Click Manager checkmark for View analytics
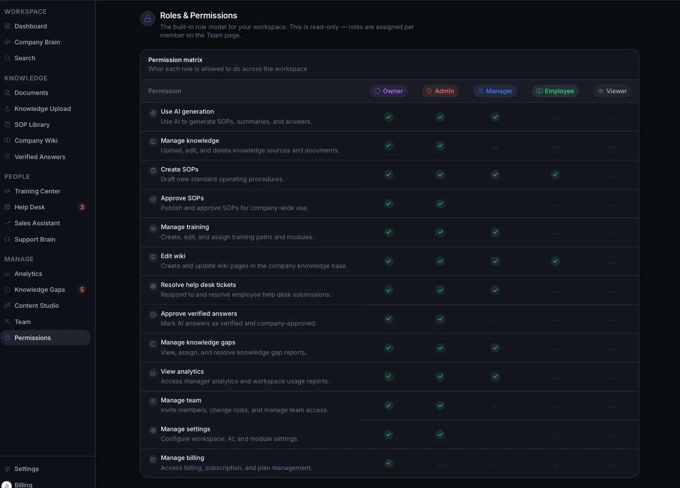Viewport: 680px width, 488px height. coord(495,377)
